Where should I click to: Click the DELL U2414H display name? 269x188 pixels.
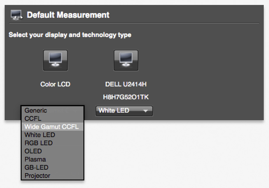126,84
